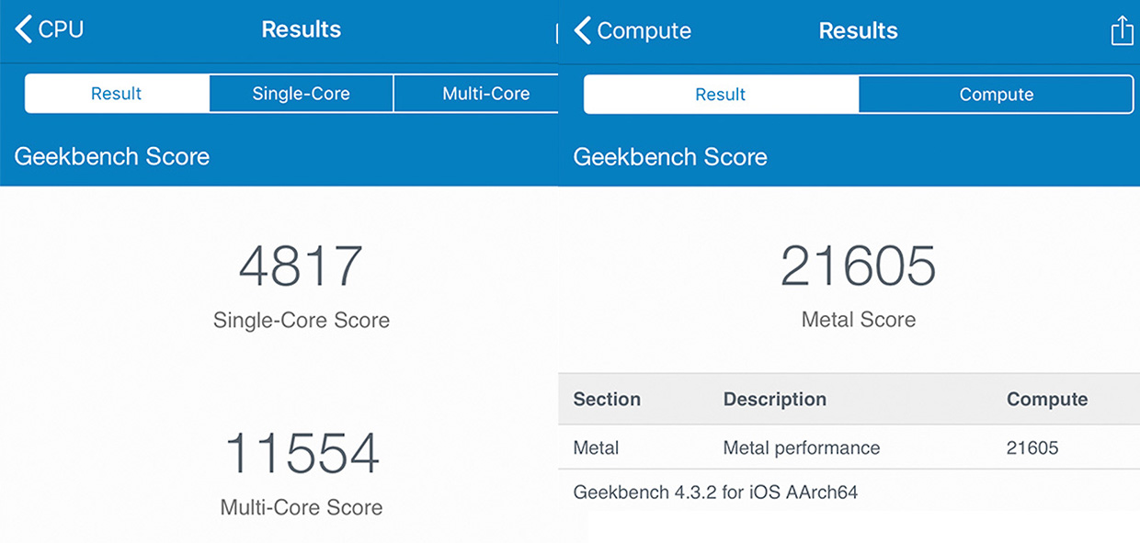Open the Compute tab in segmented control
1140x543 pixels.
(x=997, y=95)
